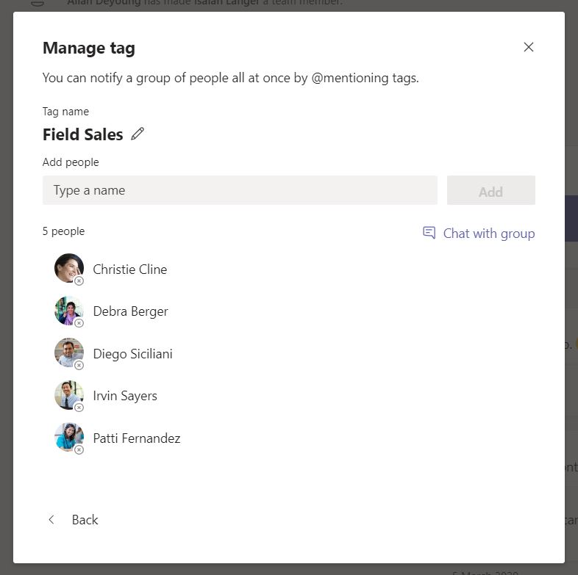
Task: Open Irvin Sayers' avatar photo
Action: point(68,394)
